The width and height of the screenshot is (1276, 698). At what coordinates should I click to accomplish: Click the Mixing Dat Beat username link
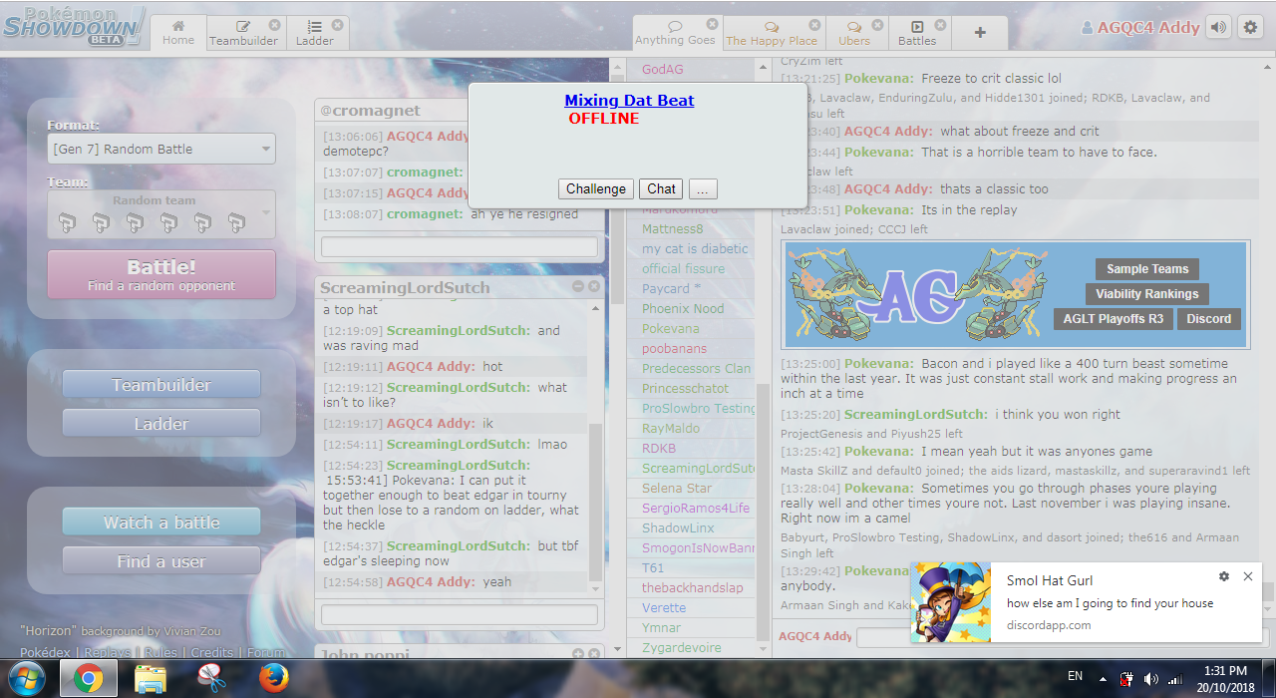629,100
